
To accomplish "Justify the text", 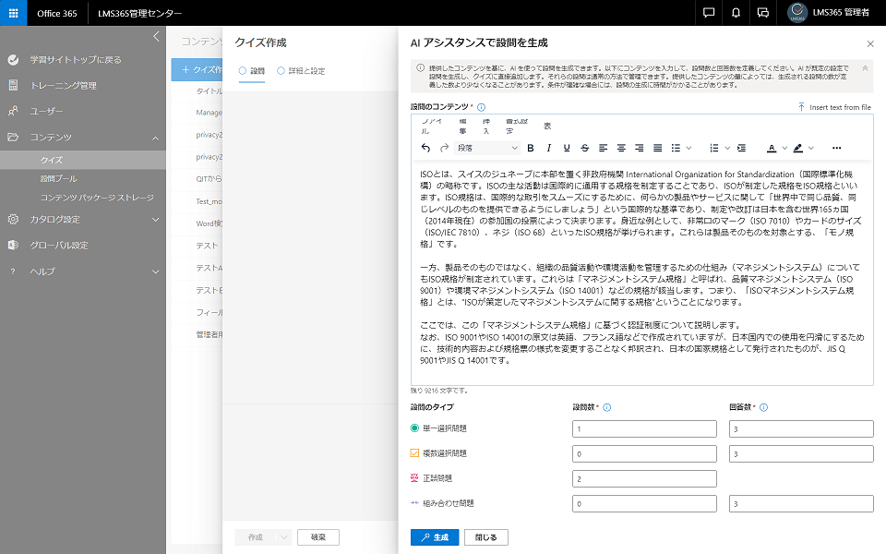I will tap(657, 148).
